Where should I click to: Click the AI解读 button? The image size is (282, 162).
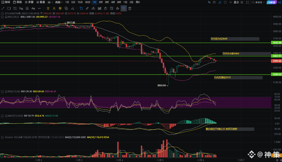(271, 2)
